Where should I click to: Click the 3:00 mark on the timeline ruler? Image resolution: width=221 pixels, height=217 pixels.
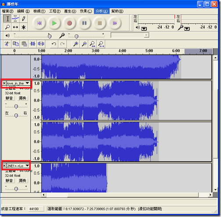click(95, 51)
